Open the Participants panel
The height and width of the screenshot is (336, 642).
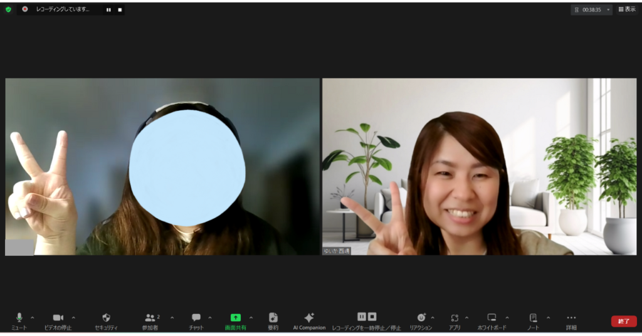(150, 318)
